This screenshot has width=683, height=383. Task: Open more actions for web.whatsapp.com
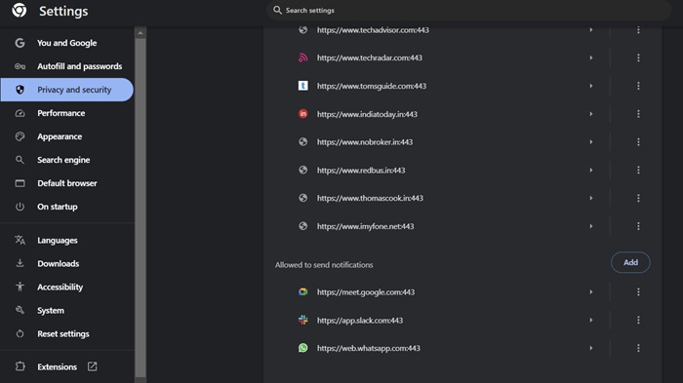[x=638, y=348]
